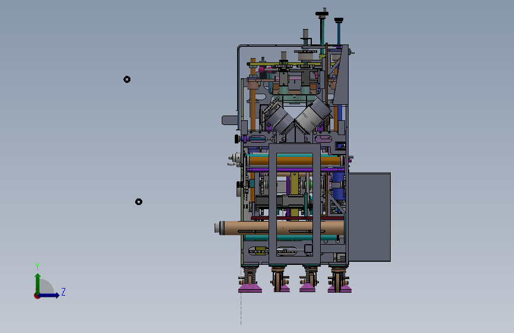Pick the blue cylinder right of center frame

click(338, 185)
